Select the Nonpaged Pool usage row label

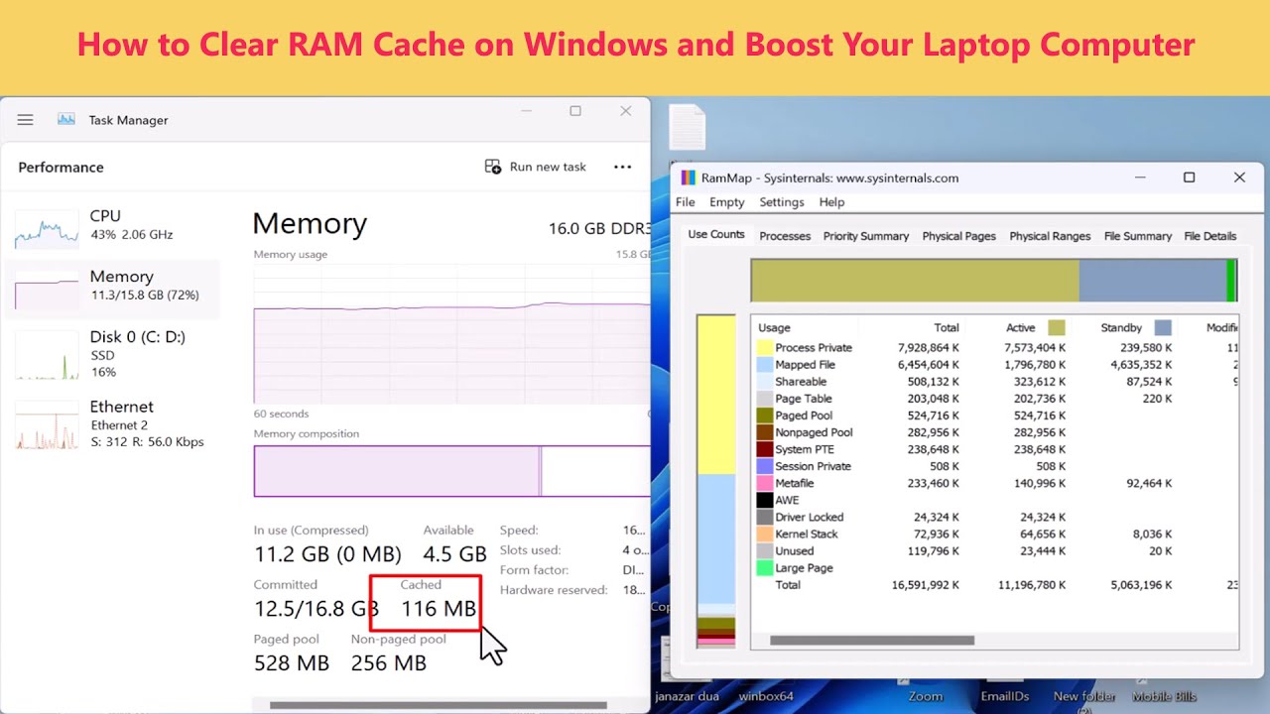814,432
